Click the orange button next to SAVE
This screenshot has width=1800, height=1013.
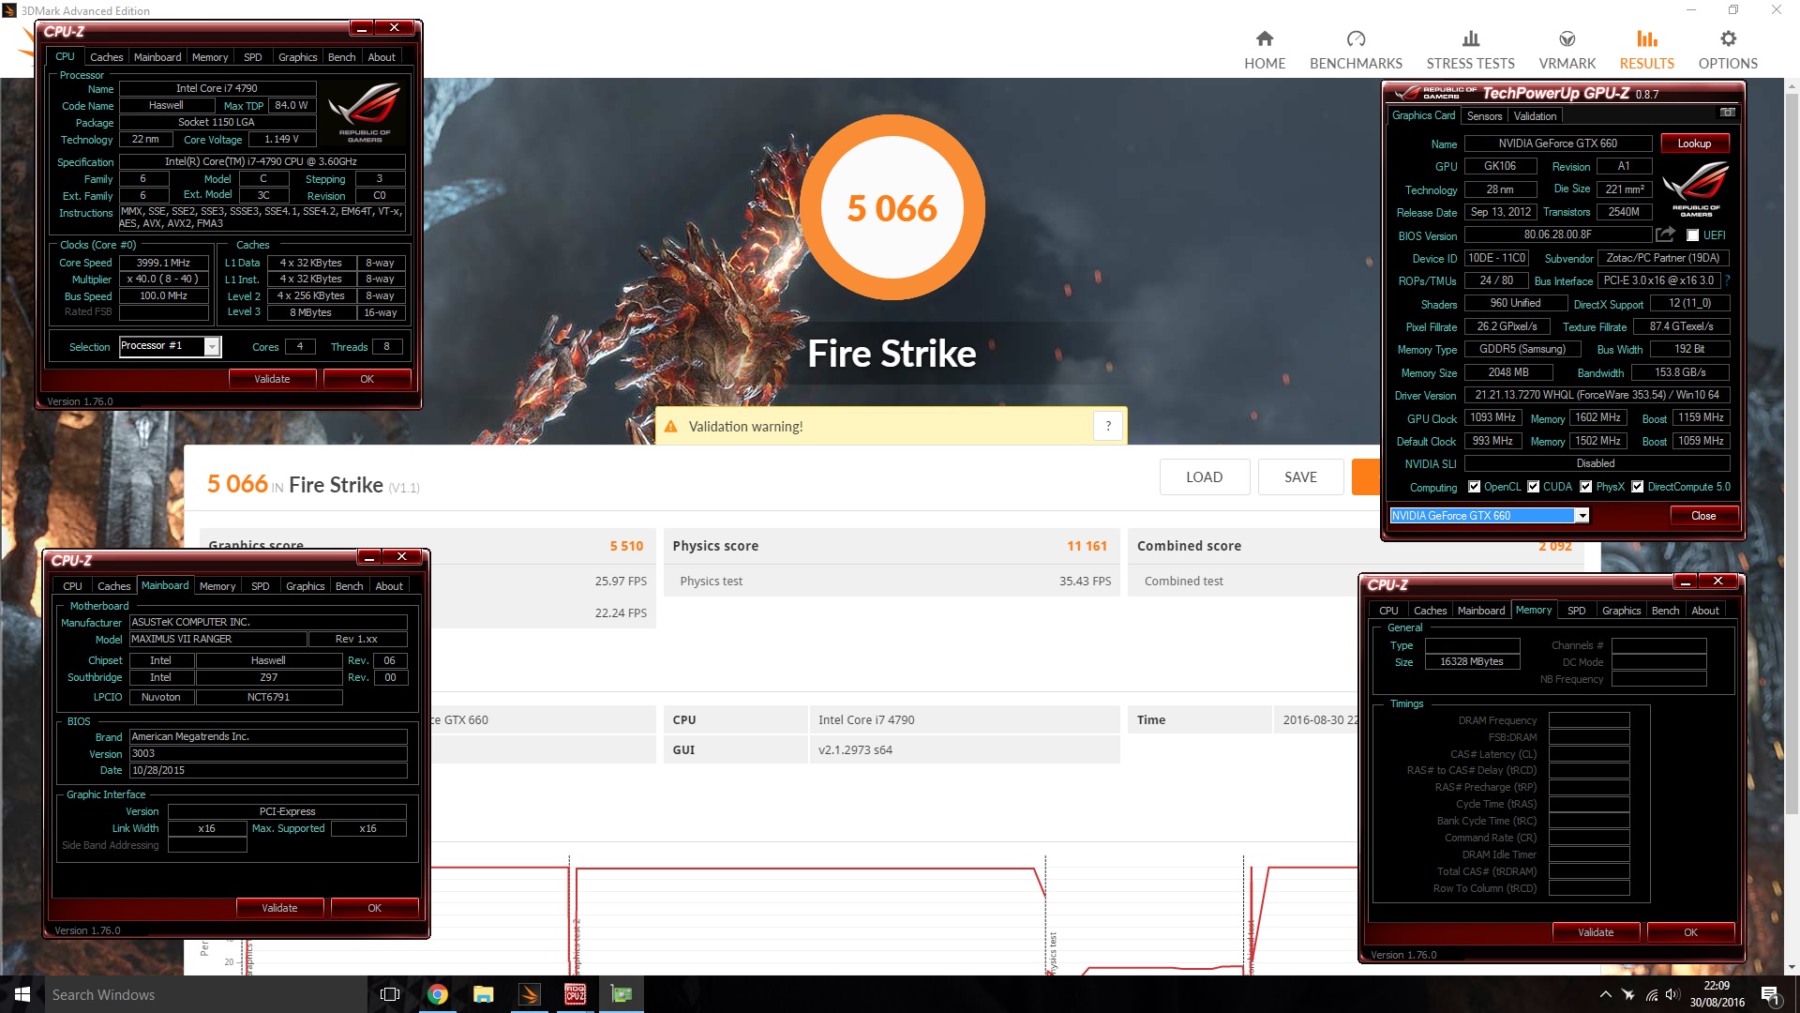pos(1366,477)
